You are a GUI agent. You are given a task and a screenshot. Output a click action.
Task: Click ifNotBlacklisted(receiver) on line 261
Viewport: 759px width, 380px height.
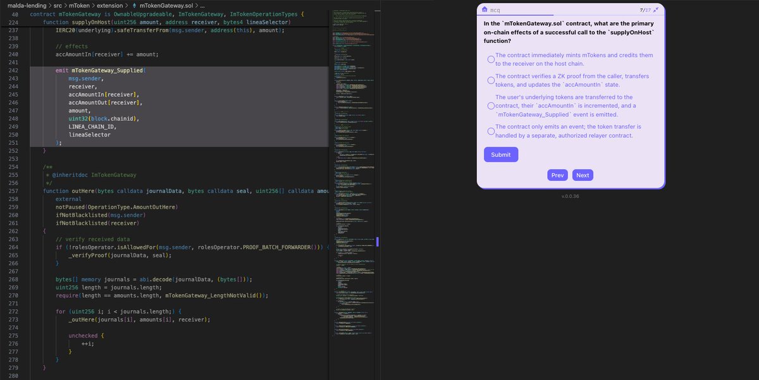tap(96, 223)
